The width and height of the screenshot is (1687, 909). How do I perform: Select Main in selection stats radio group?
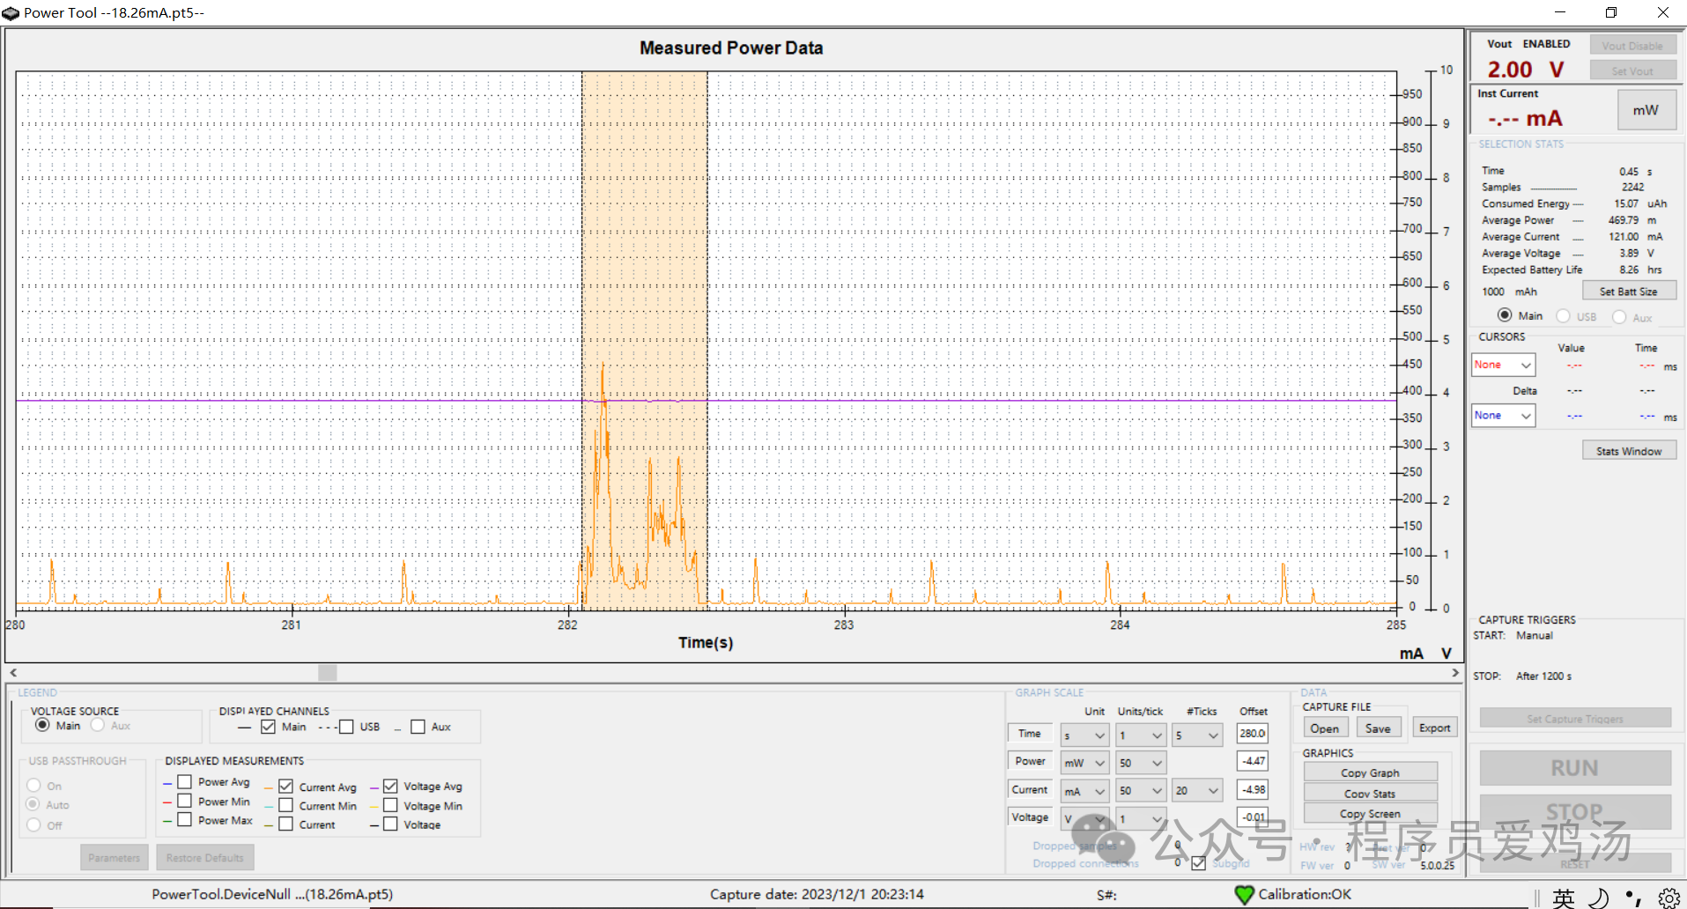[1505, 315]
